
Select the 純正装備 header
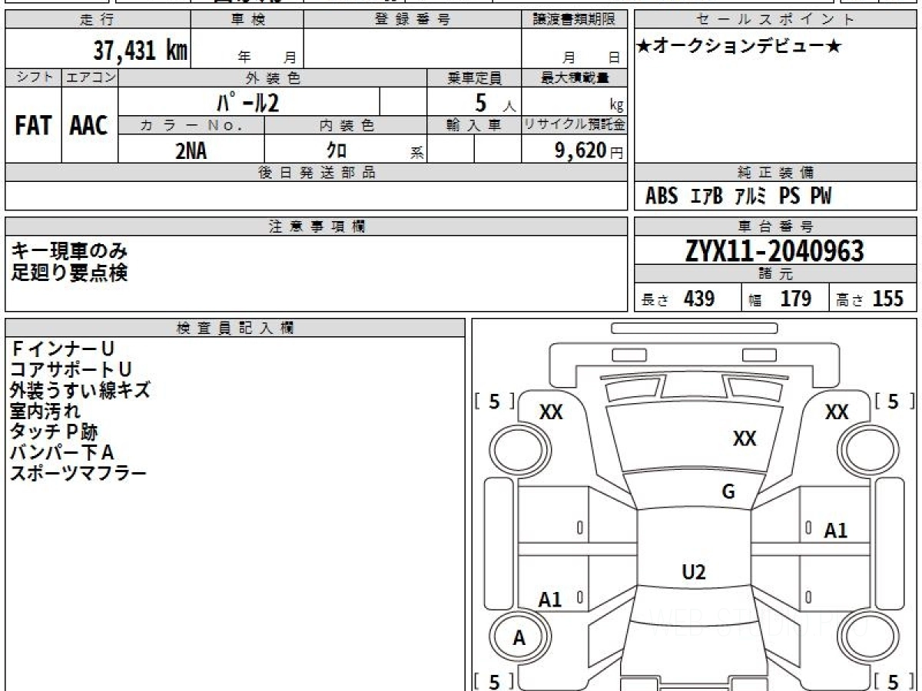click(x=776, y=173)
